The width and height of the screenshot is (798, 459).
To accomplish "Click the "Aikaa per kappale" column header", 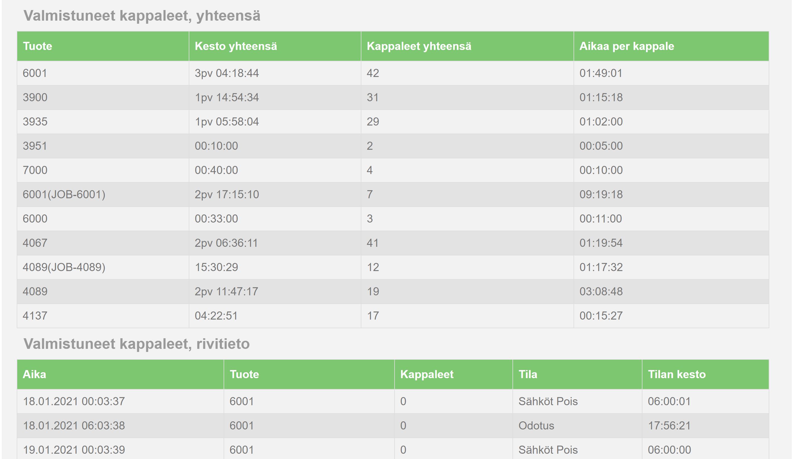I will point(627,46).
